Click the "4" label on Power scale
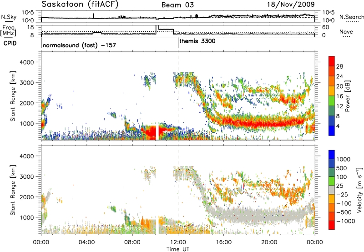 [338, 126]
